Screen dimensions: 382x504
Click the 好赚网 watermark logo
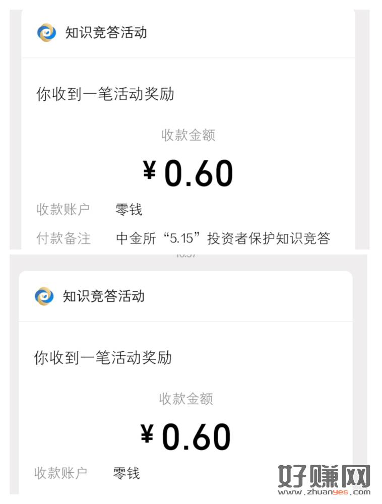coord(324,476)
